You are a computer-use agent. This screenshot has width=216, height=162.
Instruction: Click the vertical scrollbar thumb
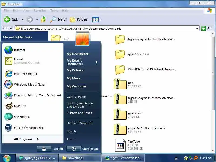coord(212,73)
